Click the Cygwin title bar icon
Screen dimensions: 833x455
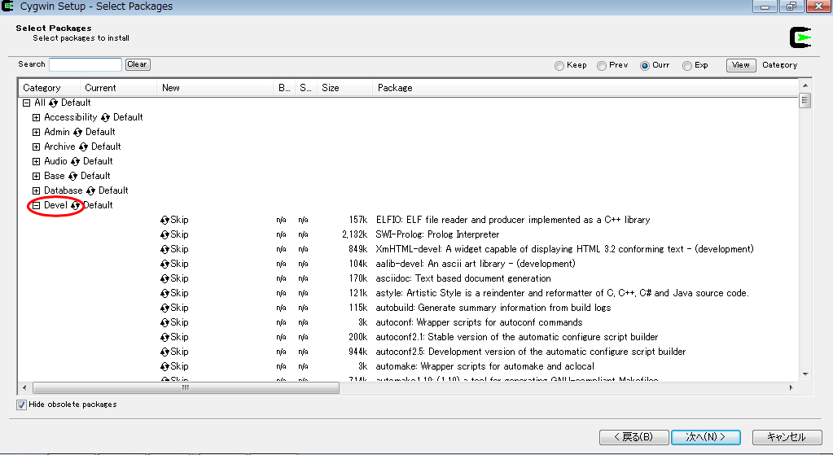click(x=7, y=7)
